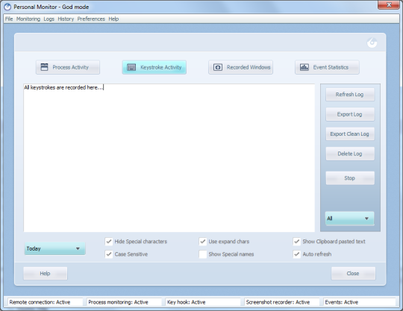Open the Monitoring menu
The width and height of the screenshot is (403, 311).
[28, 19]
